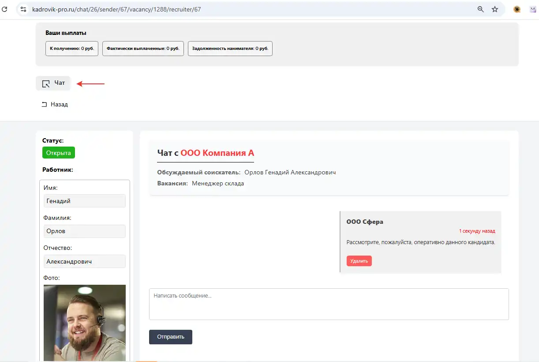This screenshot has height=362, width=539.
Task: Open site information icon in address bar
Action: tap(23, 9)
